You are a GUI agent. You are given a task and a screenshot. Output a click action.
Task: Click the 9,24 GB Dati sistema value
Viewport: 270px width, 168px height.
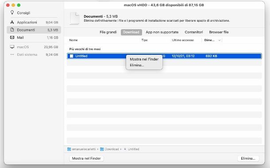point(52,54)
